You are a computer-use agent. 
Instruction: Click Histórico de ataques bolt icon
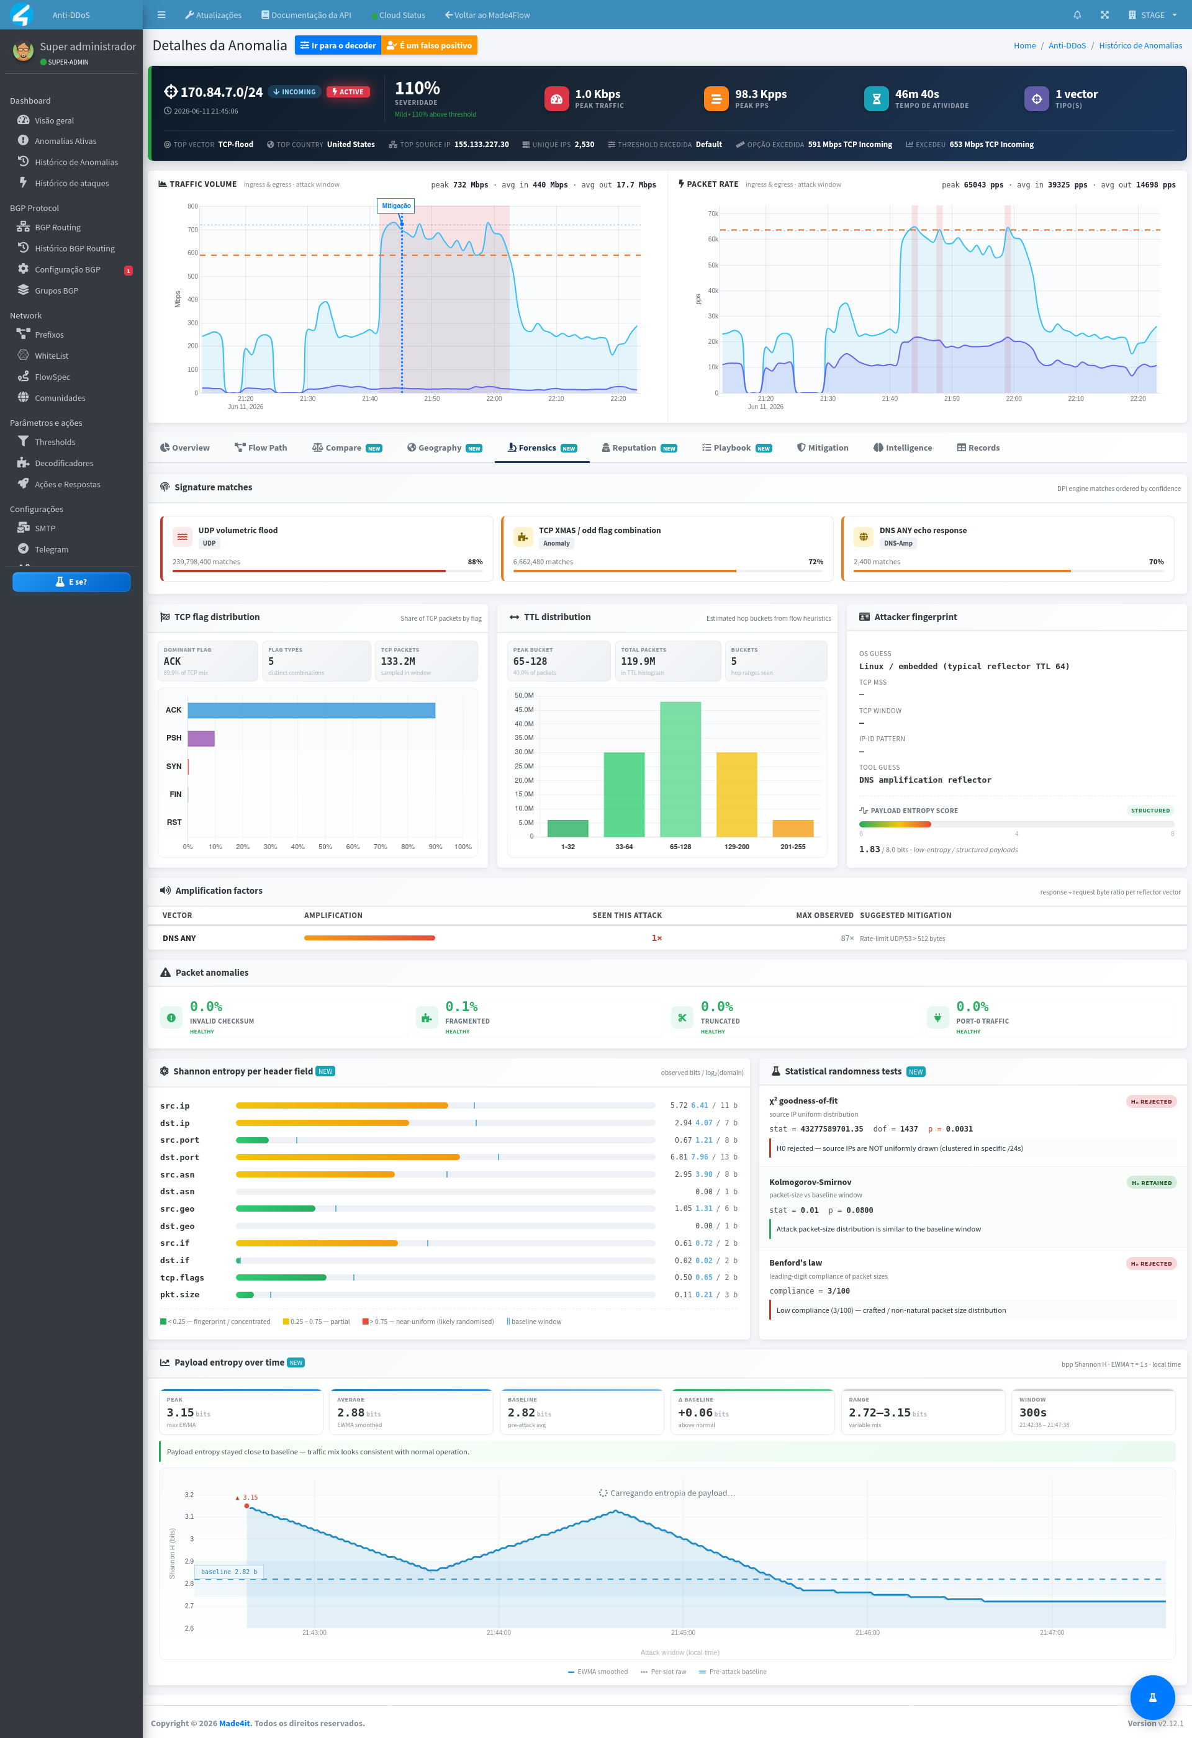23,182
